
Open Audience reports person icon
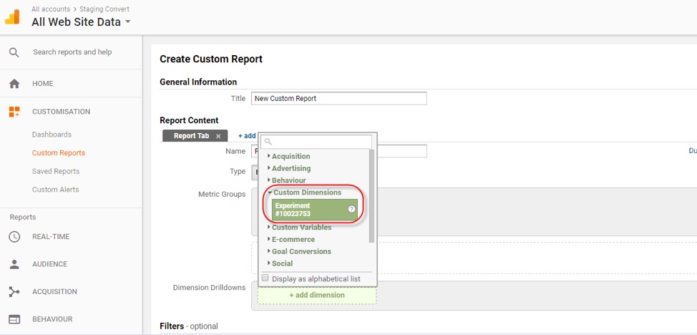(x=14, y=264)
